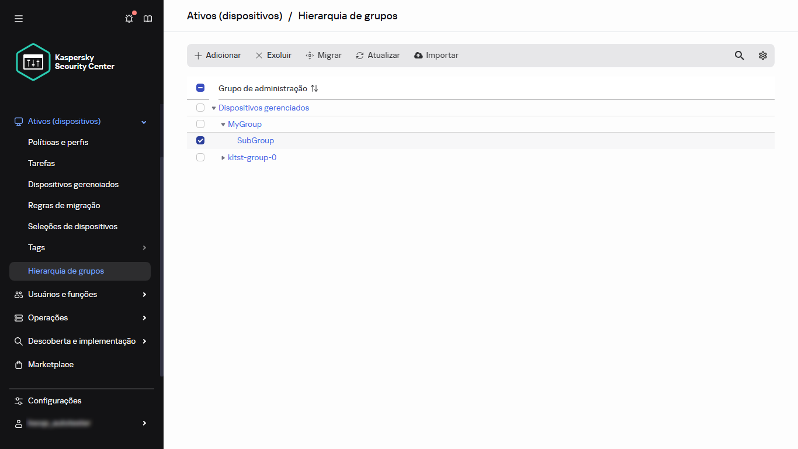The image size is (798, 449).
Task: Expand the kltst-group-0 tree node
Action: click(223, 157)
